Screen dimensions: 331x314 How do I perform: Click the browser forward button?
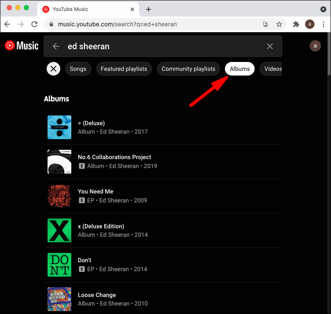pos(21,24)
